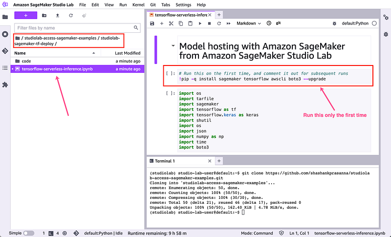The height and width of the screenshot is (237, 391).
Task: Upload files using the upload icon
Action: pos(58,16)
